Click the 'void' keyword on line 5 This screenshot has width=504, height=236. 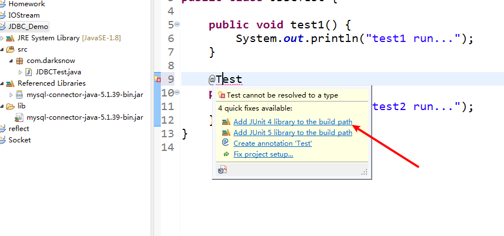(270, 25)
